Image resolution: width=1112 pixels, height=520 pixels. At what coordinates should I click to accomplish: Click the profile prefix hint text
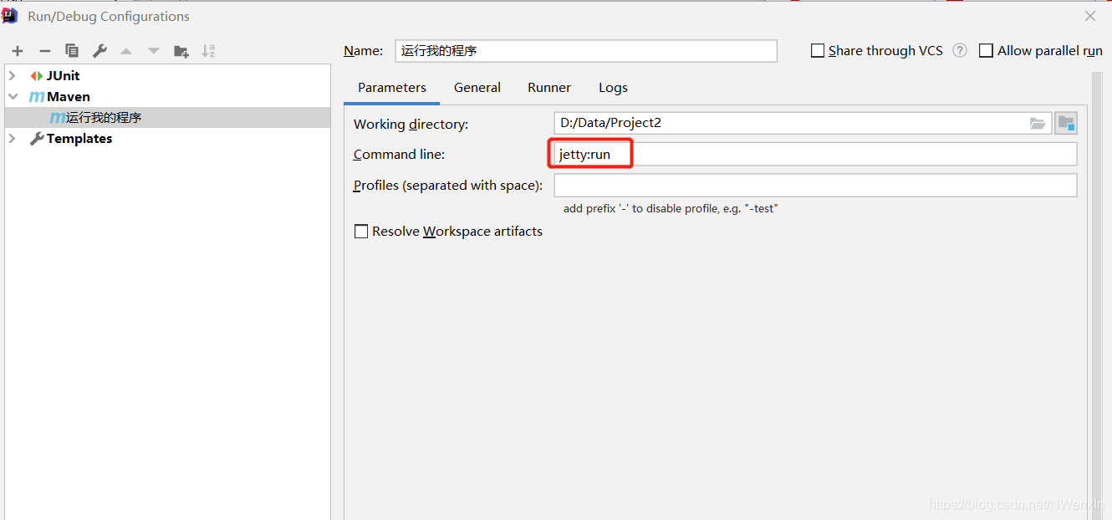[x=671, y=208]
